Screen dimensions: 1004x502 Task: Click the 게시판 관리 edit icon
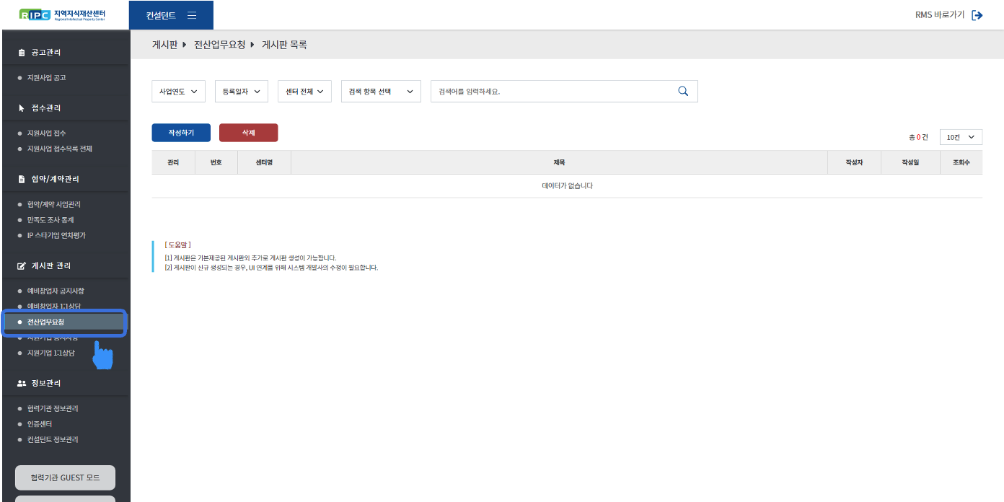22,266
